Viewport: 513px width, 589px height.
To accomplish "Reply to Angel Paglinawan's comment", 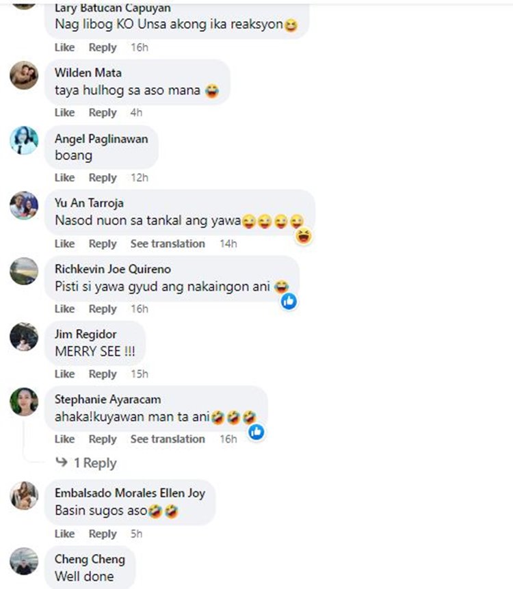I will point(103,177).
